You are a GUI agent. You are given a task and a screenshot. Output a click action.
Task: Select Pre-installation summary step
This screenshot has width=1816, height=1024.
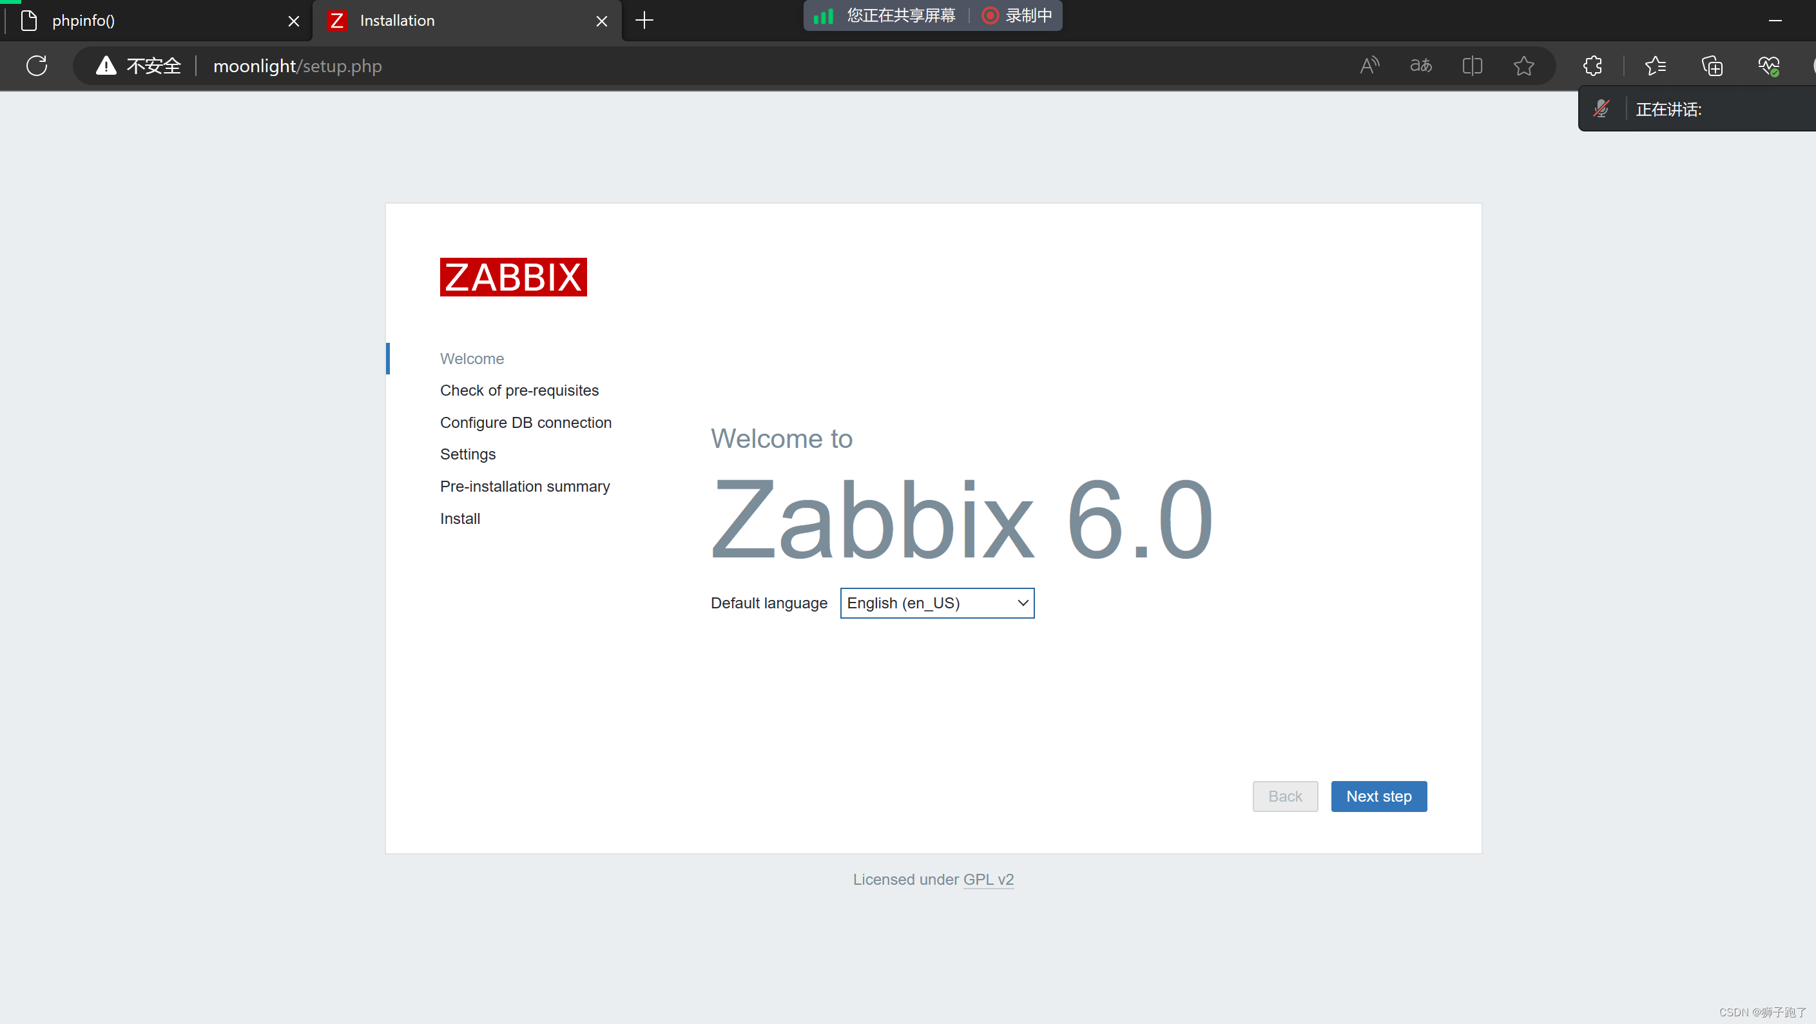click(525, 487)
